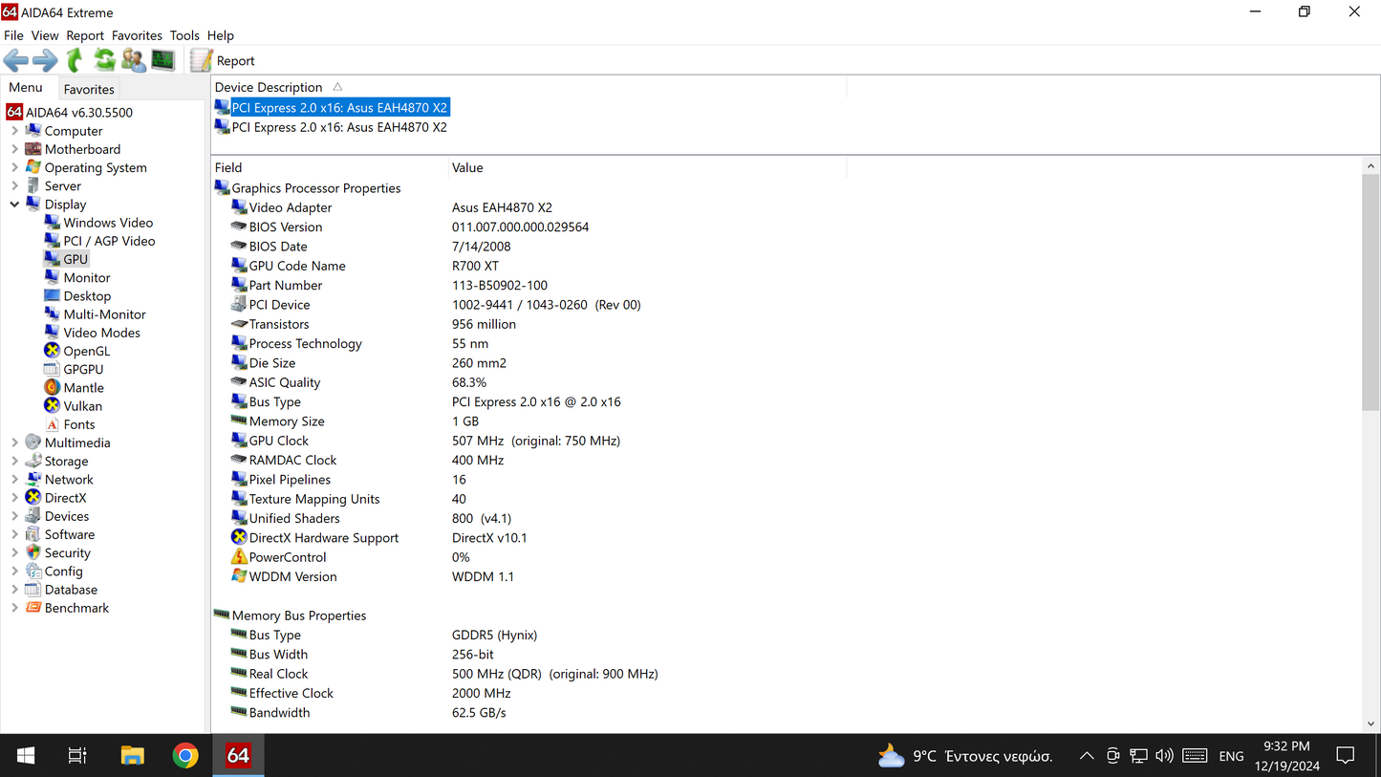This screenshot has width=1381, height=777.
Task: Open the Tools menu
Action: [184, 35]
